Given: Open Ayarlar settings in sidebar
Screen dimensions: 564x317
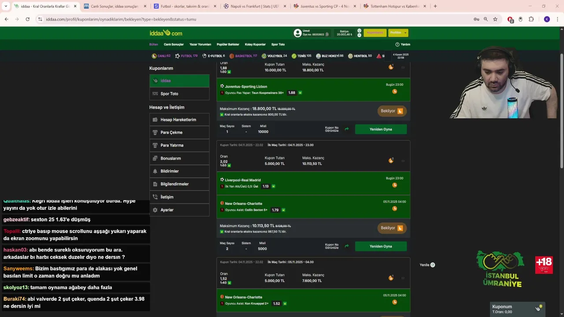Looking at the screenshot, I should [x=179, y=210].
